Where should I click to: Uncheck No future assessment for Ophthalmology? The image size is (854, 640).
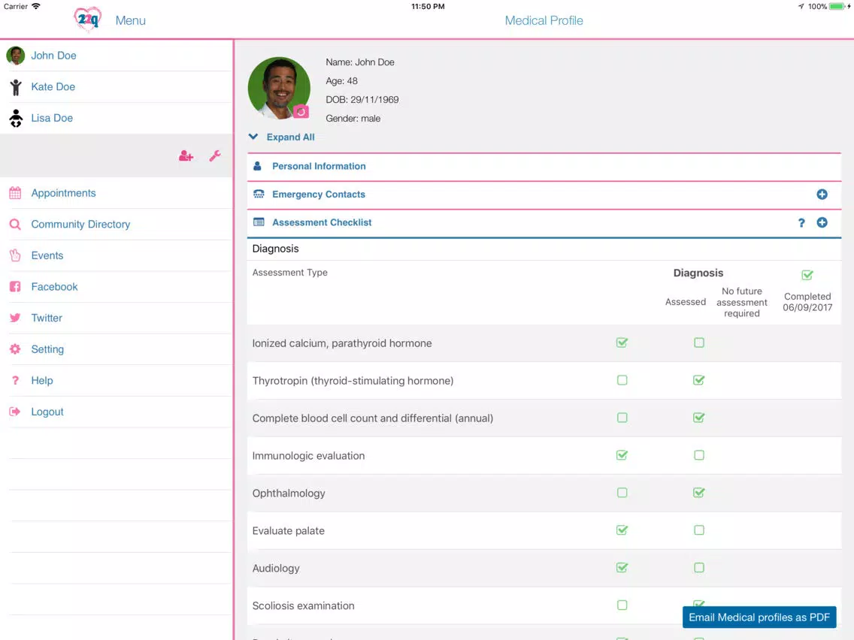pos(699,493)
